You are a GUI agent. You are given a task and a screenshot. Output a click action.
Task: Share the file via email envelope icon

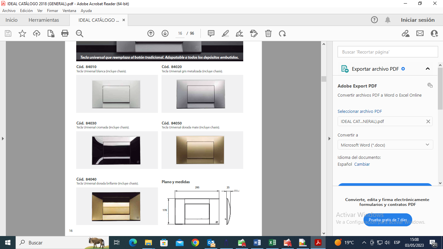[x=420, y=33]
